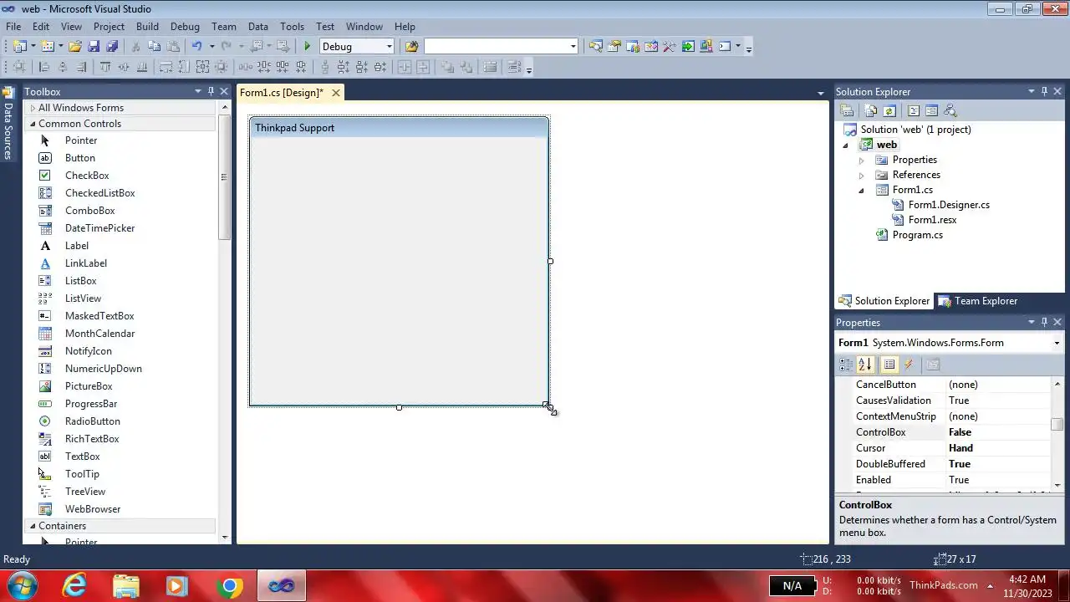Screen dimensions: 1070x602
Task: Click the Toolbox vertical scrollbar thumb
Action: point(224,177)
